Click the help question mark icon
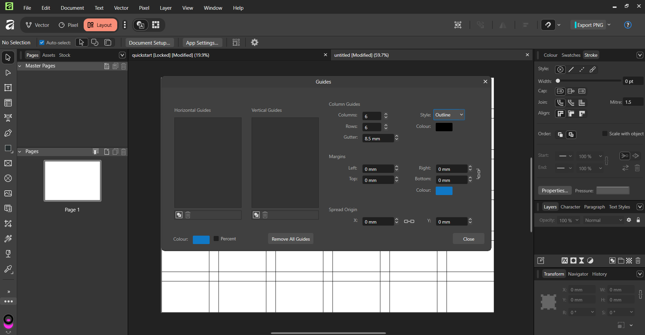The image size is (645, 335). [x=628, y=25]
